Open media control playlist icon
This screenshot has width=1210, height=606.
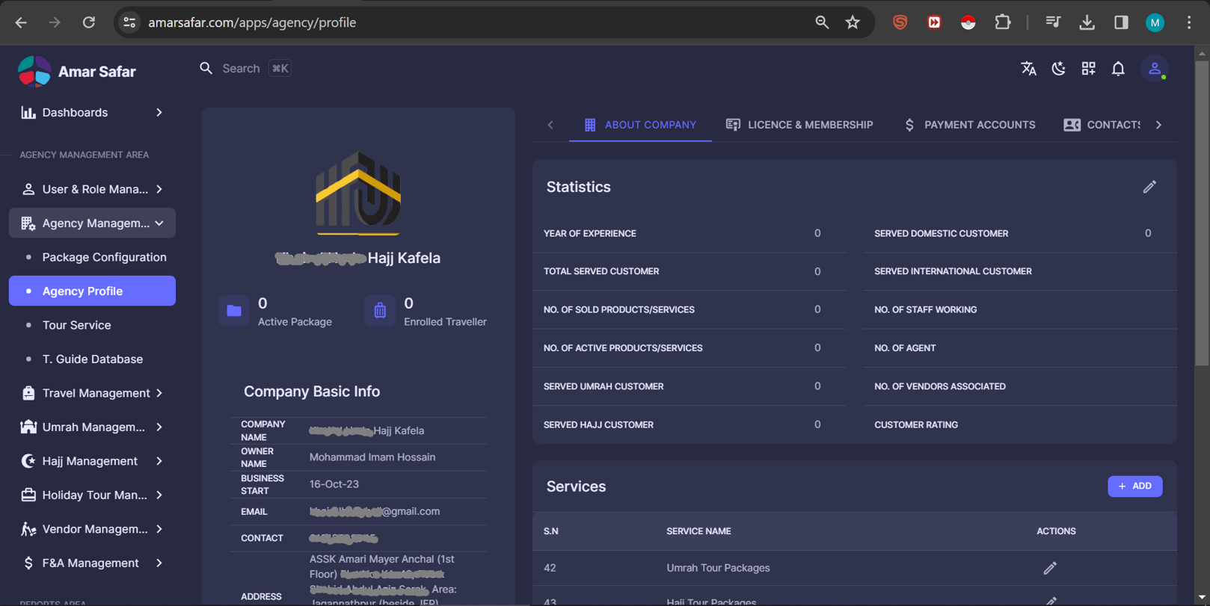tap(1053, 22)
